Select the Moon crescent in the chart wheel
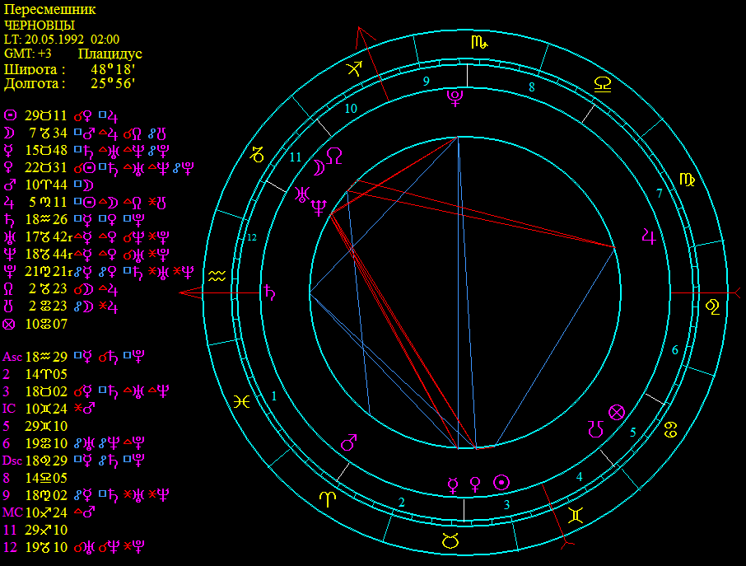746x566 pixels. pos(316,168)
